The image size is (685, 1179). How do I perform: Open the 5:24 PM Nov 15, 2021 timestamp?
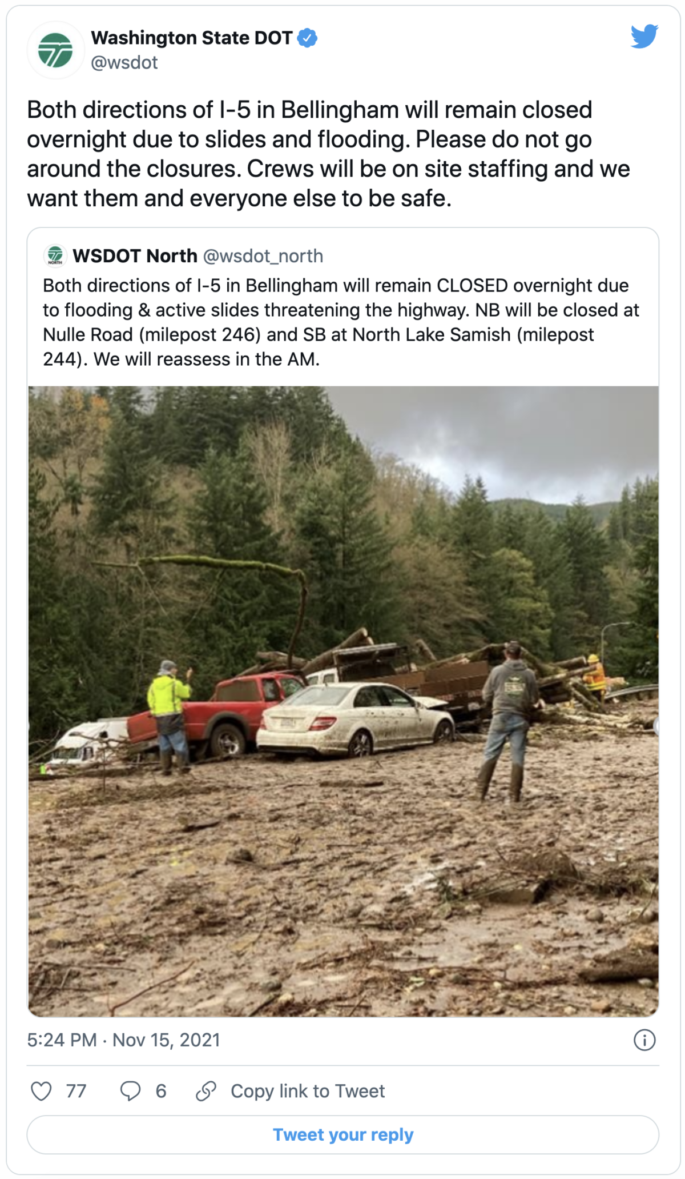point(123,1040)
